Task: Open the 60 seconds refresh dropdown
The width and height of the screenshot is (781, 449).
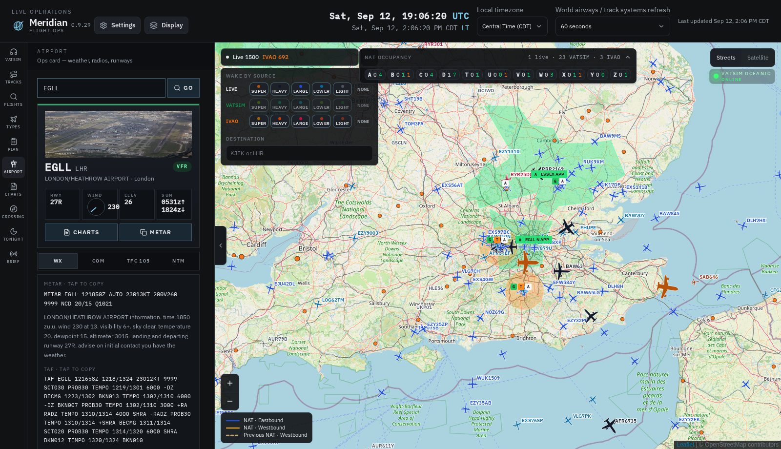Action: 613,26
